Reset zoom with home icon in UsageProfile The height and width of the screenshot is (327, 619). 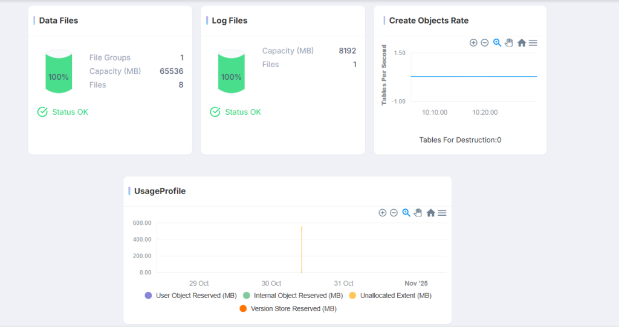(x=430, y=213)
